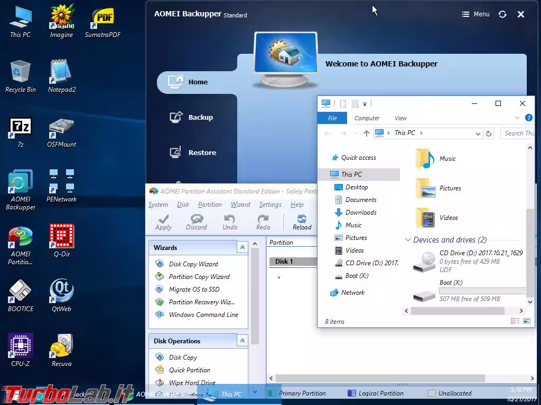Click the refresh icon in Backupper title bar
541x405 pixels.
pos(502,14)
